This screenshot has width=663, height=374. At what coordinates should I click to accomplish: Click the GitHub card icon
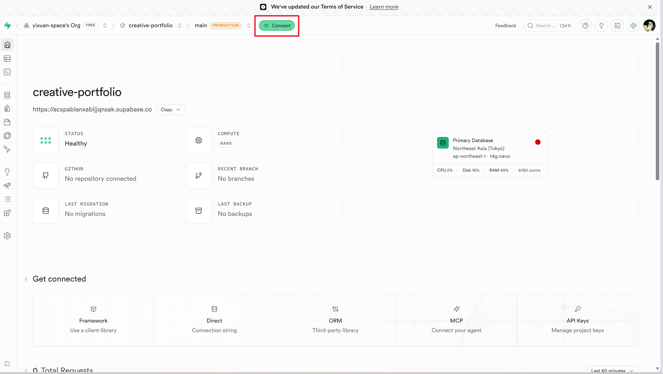(46, 175)
